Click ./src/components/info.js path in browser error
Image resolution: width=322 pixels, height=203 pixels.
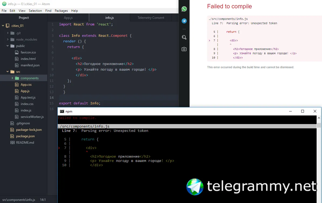pyautogui.click(x=228, y=19)
